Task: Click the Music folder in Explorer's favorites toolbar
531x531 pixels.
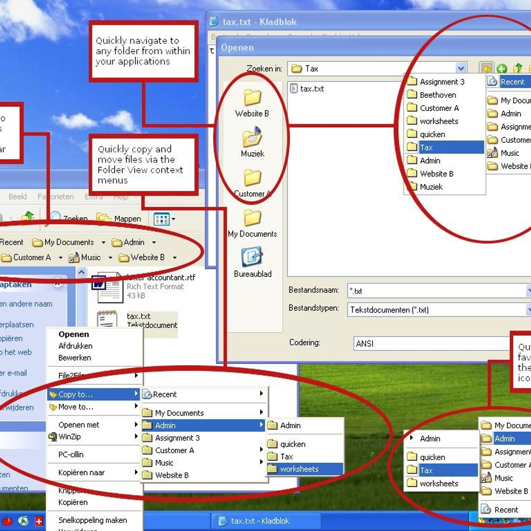Action: point(85,257)
